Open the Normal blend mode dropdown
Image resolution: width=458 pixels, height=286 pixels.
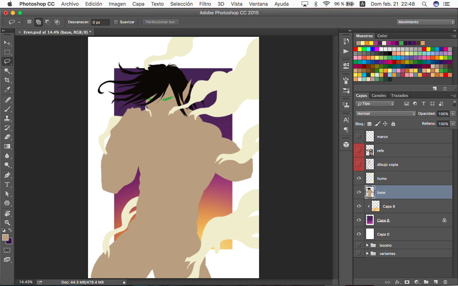[x=386, y=114]
